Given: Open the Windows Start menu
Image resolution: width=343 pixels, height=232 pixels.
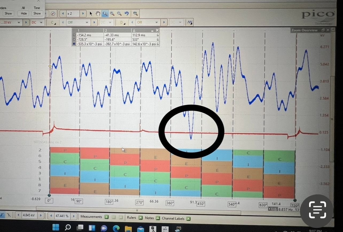Looking at the screenshot, I should pos(56,227).
